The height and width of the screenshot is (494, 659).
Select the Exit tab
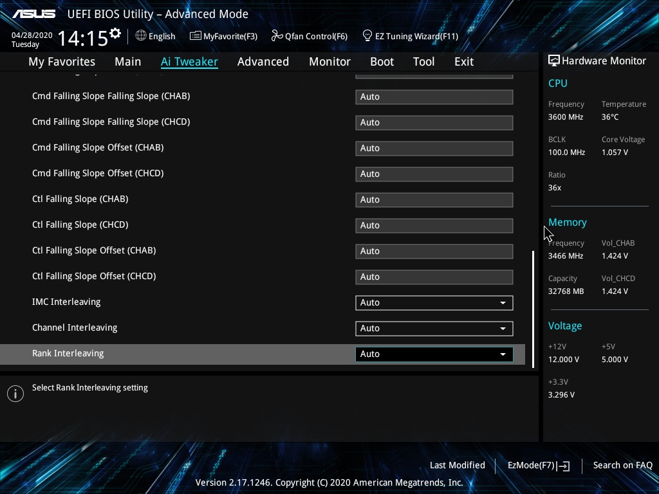pyautogui.click(x=464, y=62)
